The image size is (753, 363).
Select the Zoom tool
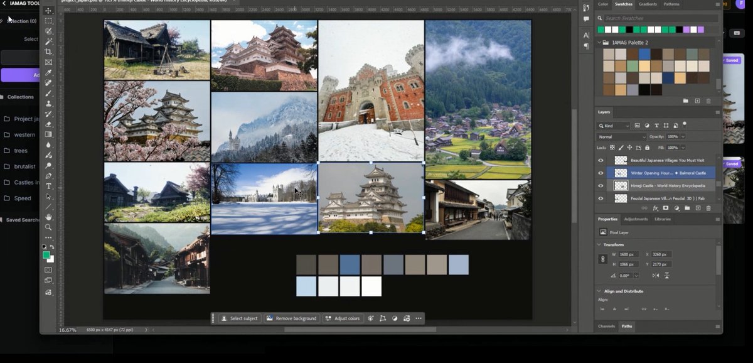point(48,227)
